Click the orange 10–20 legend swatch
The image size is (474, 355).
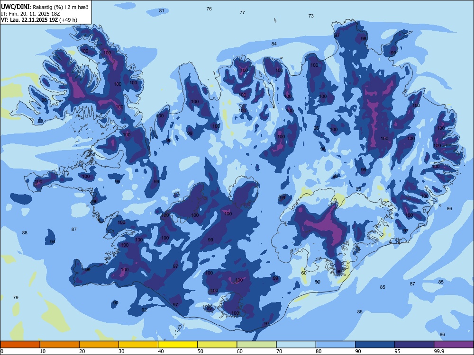click(60, 345)
